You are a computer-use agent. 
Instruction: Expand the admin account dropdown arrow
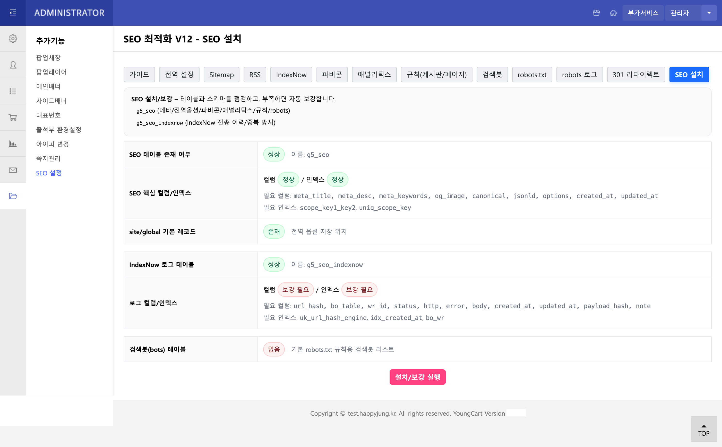tap(709, 13)
